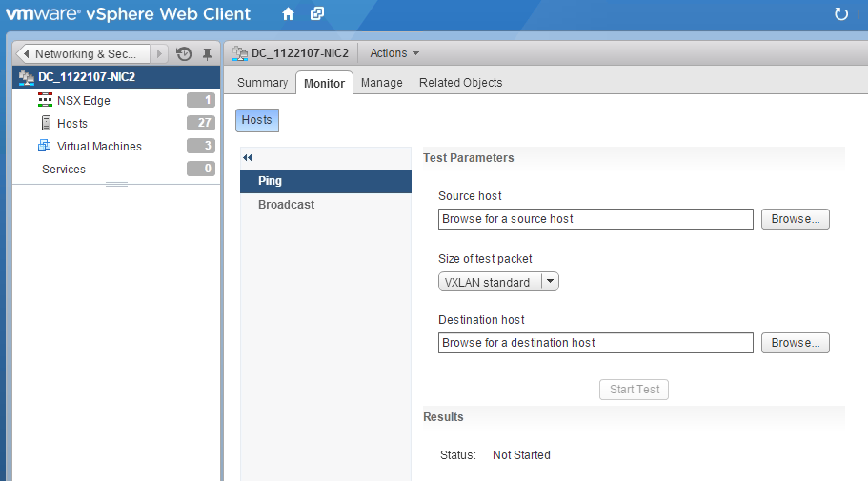Click the Results section heading

click(443, 417)
